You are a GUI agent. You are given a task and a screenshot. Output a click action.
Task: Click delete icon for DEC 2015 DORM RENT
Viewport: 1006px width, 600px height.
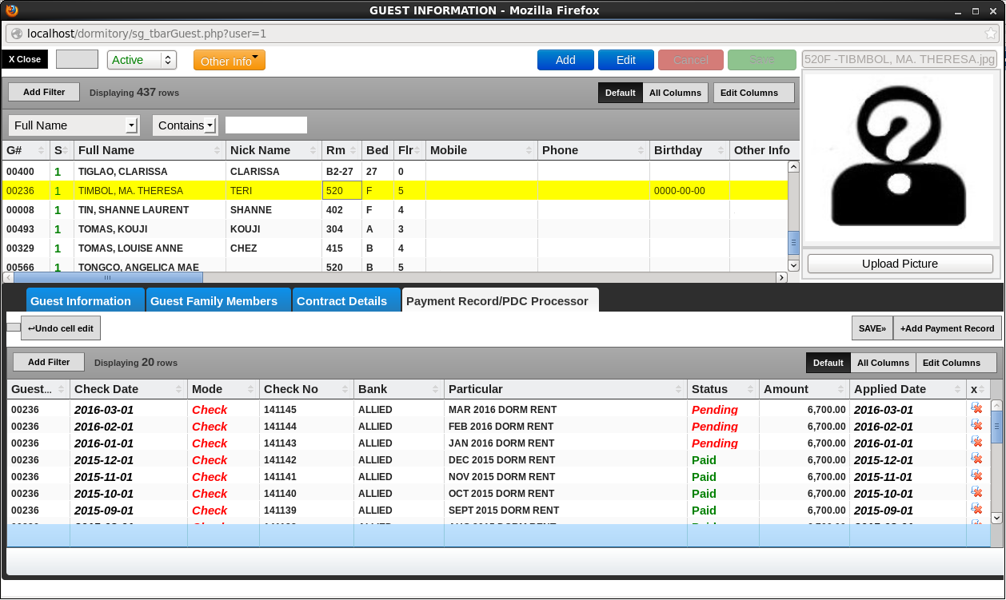(x=976, y=459)
